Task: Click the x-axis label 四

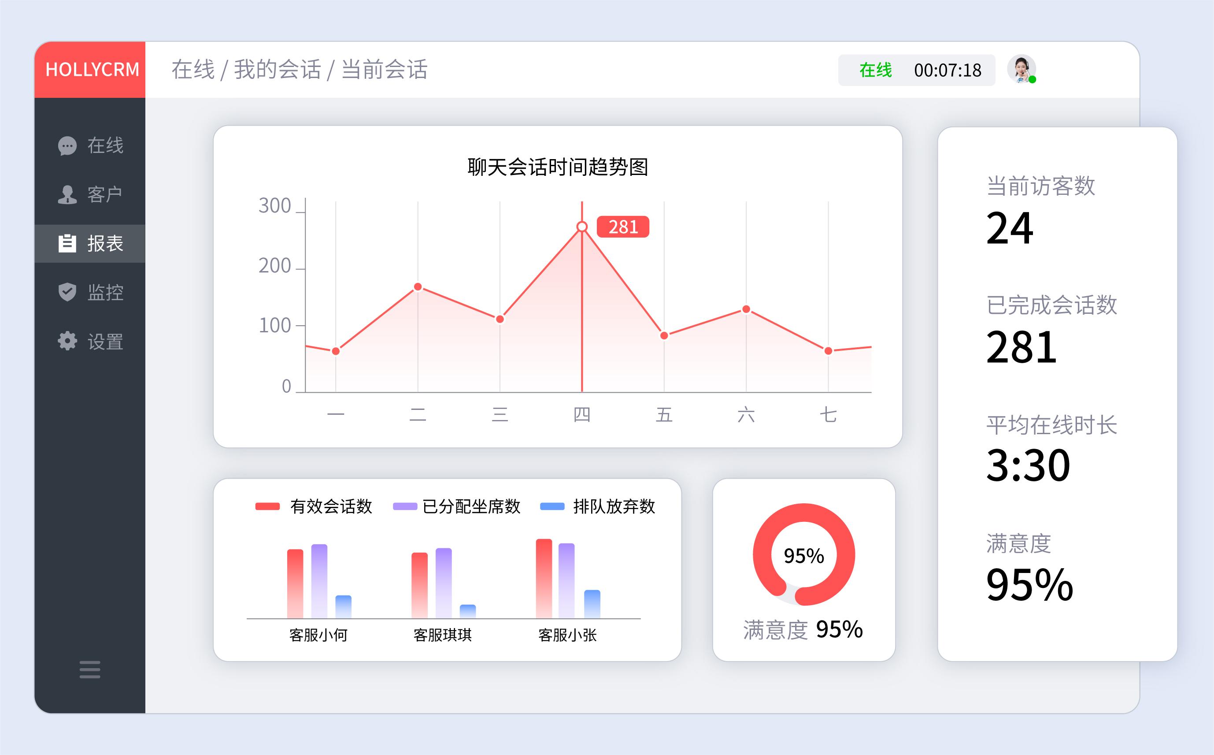Action: pos(582,414)
